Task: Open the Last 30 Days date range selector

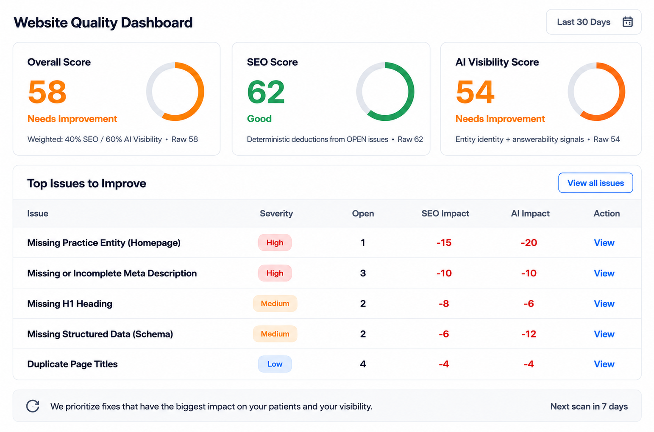Action: (x=593, y=22)
